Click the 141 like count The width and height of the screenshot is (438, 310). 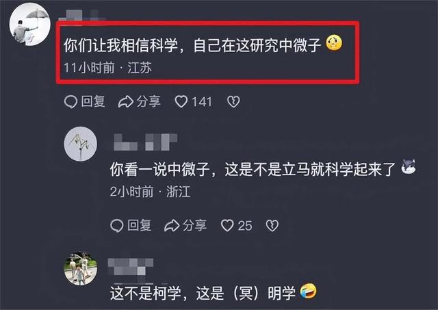[x=202, y=102]
